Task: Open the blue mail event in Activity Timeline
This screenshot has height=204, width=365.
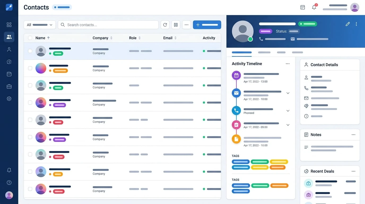Action: point(236,93)
